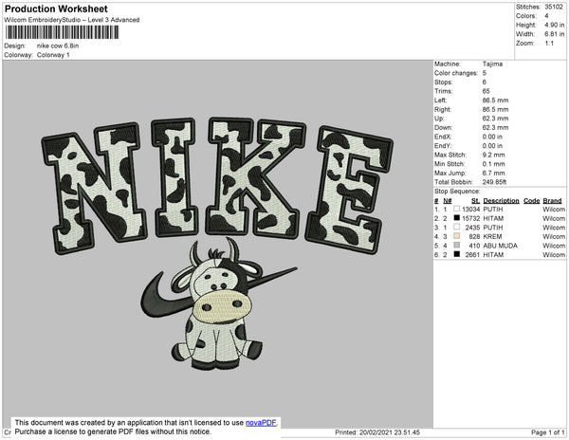Open the novaPDF link in the notice
Viewport: 569px width, 440px height.
[261, 423]
